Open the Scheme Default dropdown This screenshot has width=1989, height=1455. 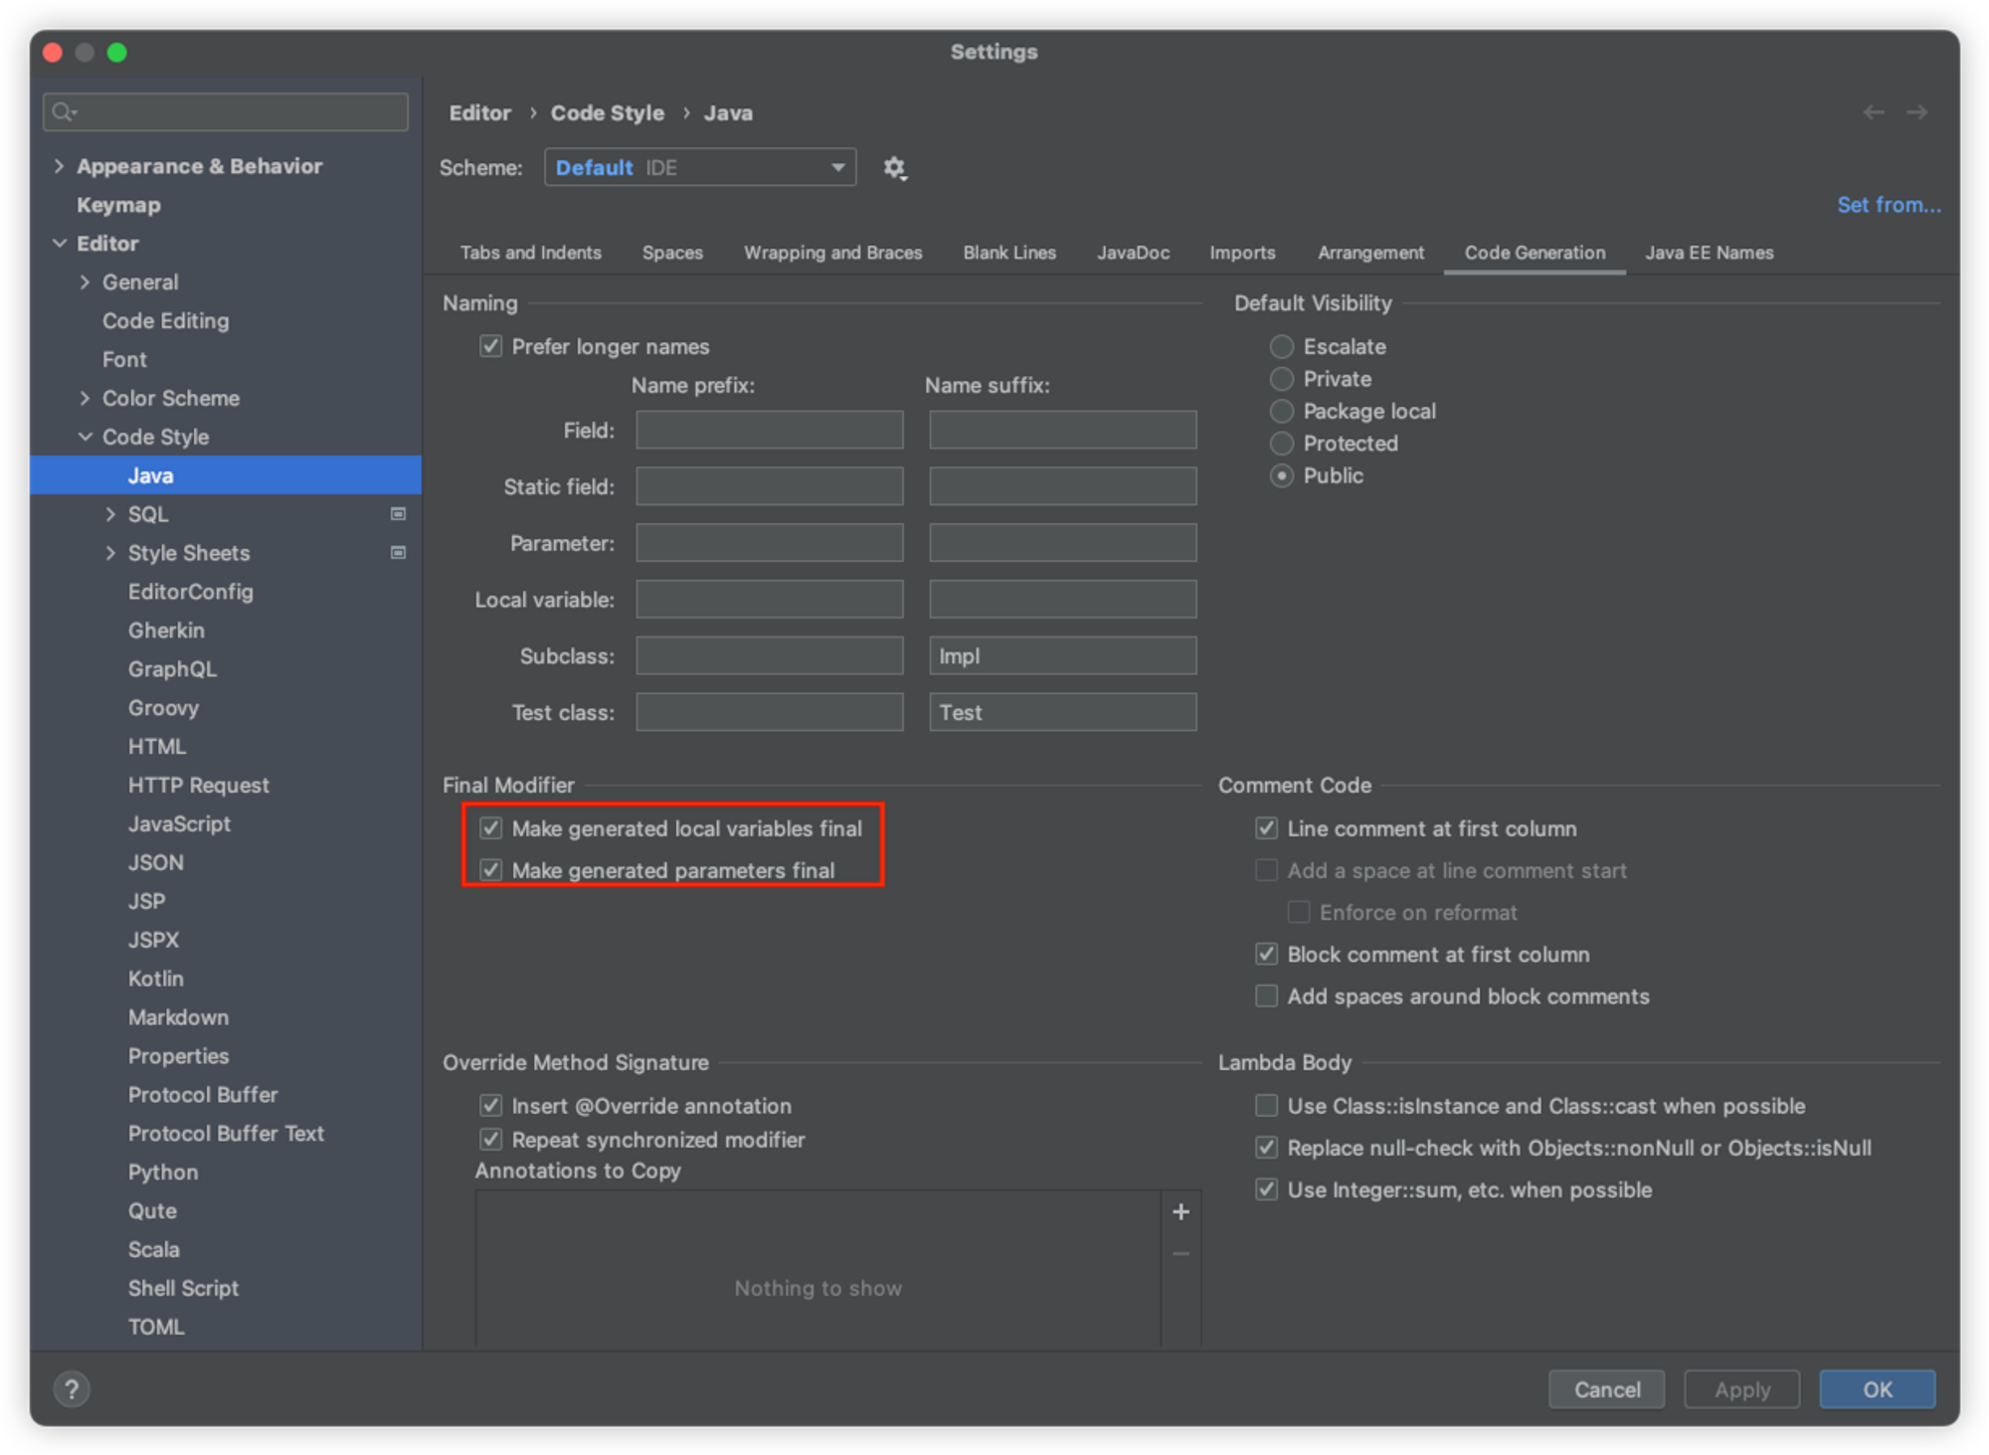(x=700, y=168)
